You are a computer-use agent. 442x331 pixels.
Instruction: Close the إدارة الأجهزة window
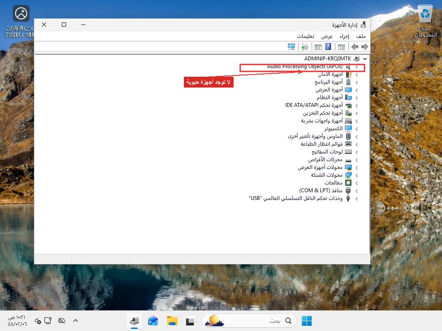[44, 25]
